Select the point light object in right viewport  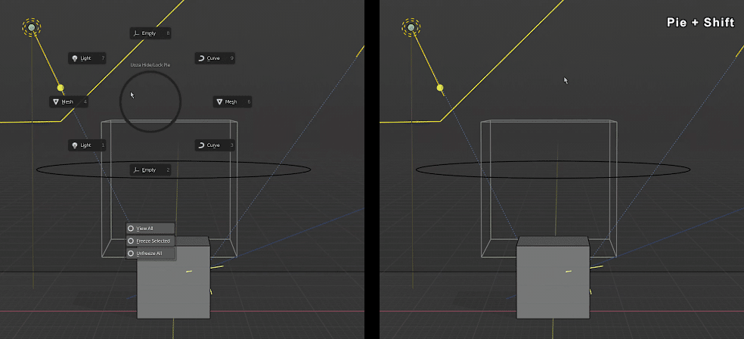pos(411,27)
